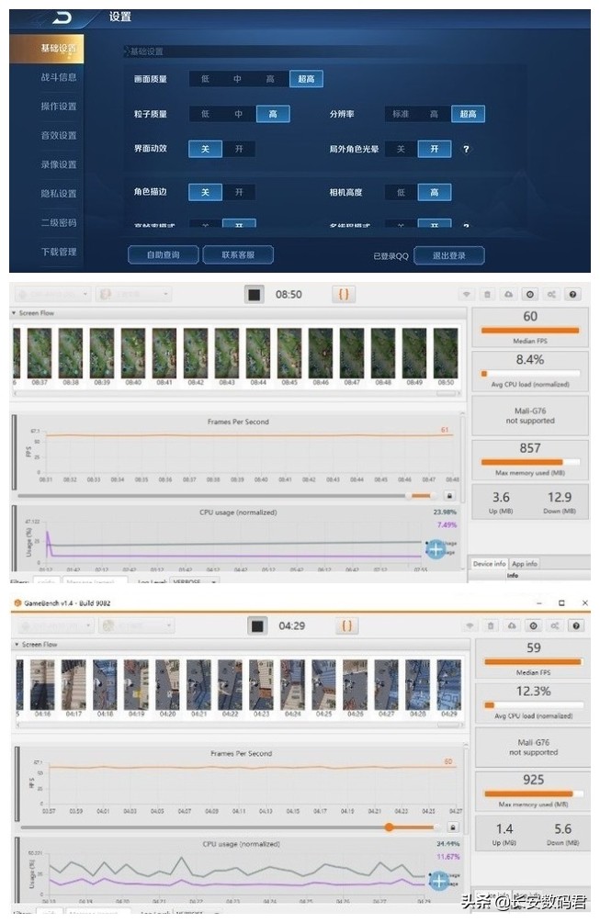Click the orange timeline handle in the 04:29 session

(x=390, y=827)
